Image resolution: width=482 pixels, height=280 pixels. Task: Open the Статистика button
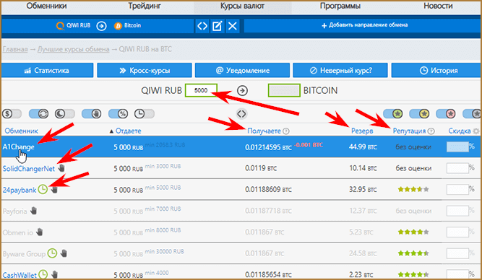tap(47, 70)
